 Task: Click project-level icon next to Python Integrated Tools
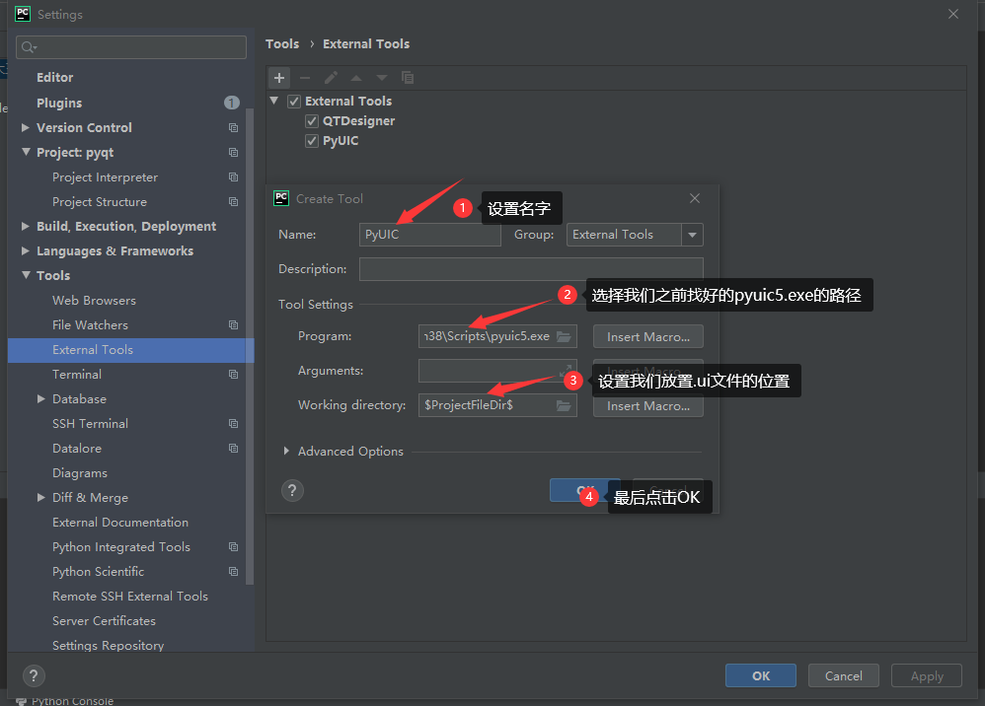[x=233, y=546]
